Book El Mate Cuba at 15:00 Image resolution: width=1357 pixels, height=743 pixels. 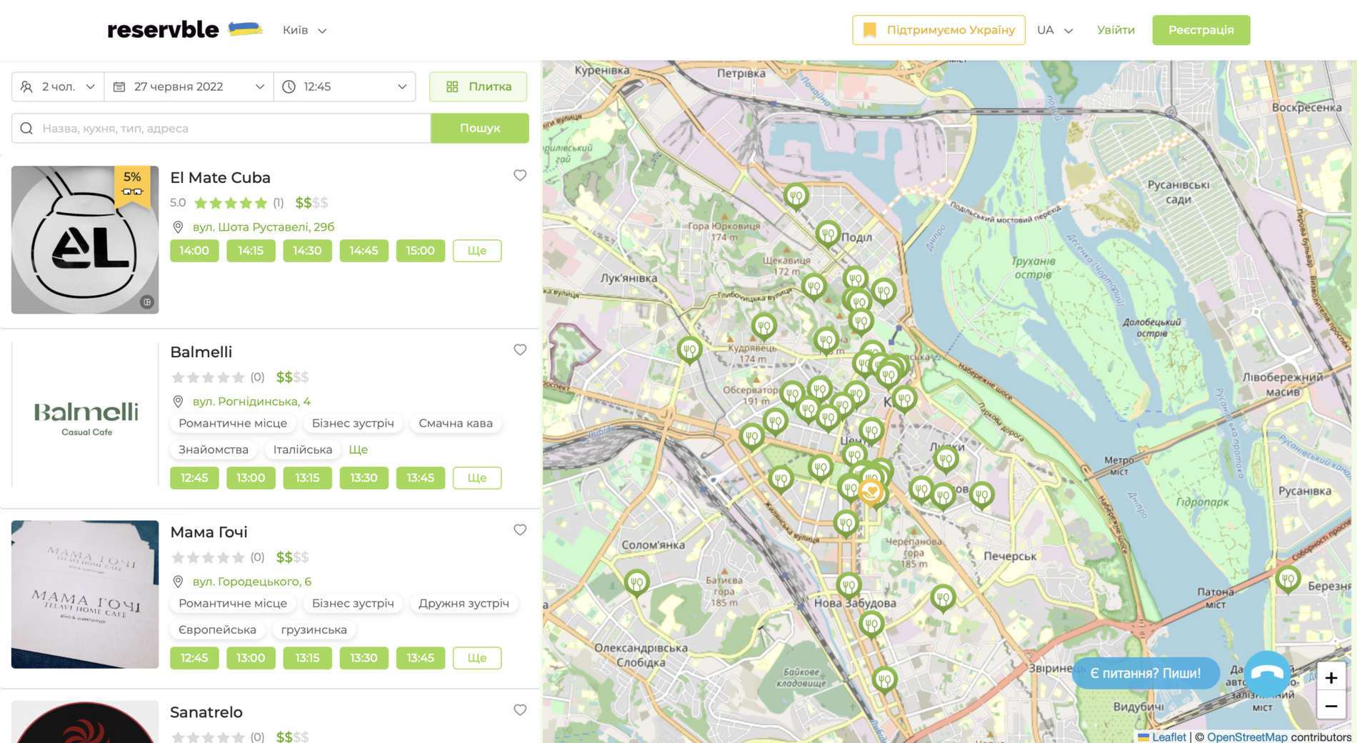click(x=420, y=251)
